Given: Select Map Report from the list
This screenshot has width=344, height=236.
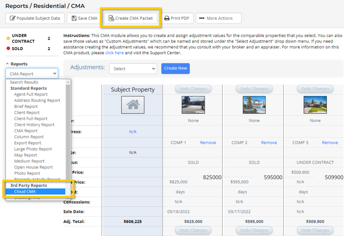Looking at the screenshot, I should [x=26, y=155].
